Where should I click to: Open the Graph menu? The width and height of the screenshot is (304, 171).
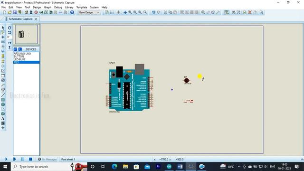point(47,8)
